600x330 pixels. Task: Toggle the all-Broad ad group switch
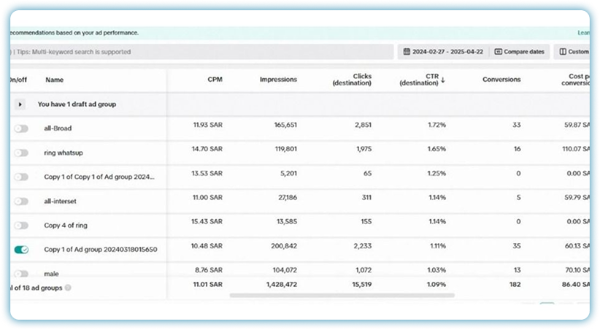(21, 128)
